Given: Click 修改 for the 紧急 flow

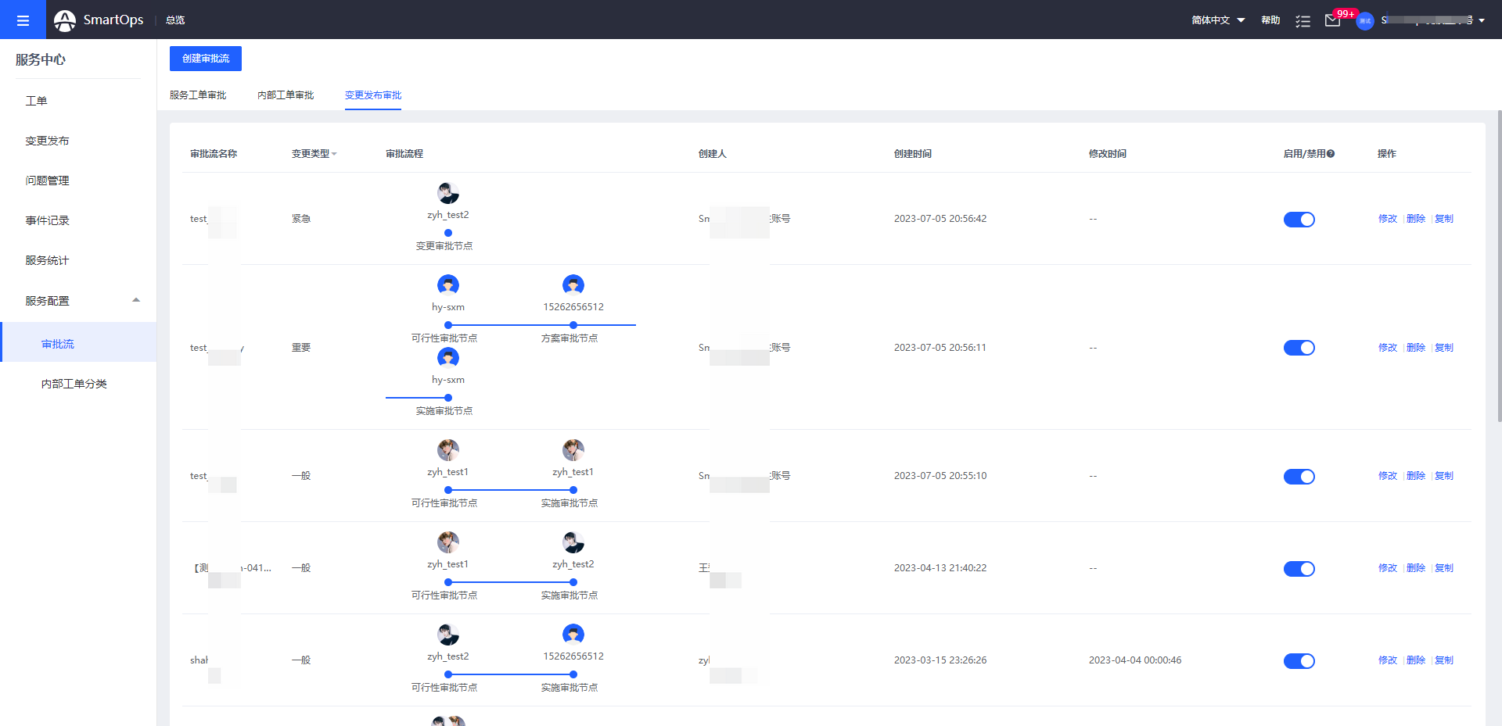Looking at the screenshot, I should pos(1388,219).
